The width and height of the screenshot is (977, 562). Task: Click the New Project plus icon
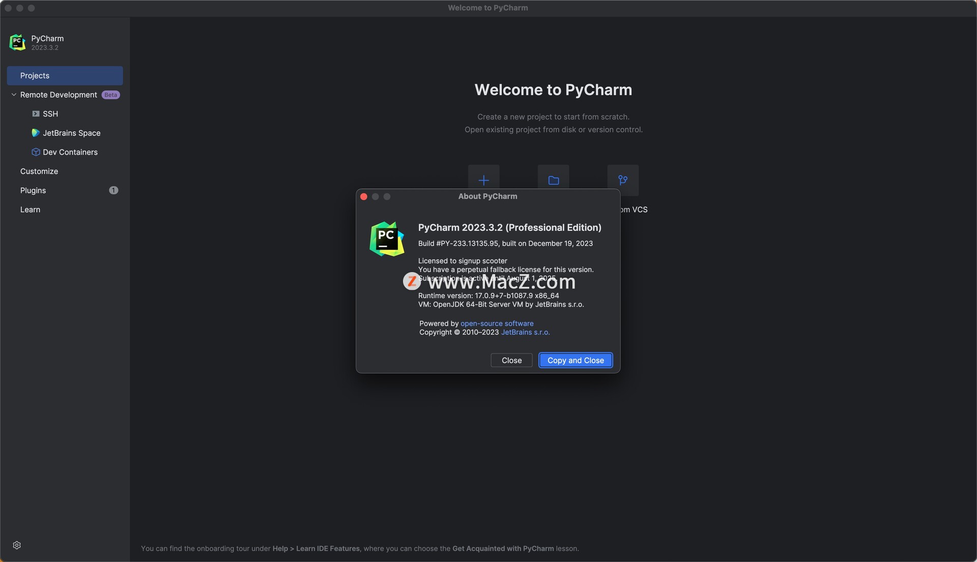484,180
